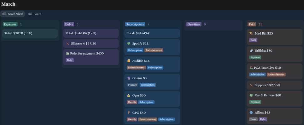The width and height of the screenshot is (304, 125).
Task: Click the Subscriptions count 7
Action: 148,24
